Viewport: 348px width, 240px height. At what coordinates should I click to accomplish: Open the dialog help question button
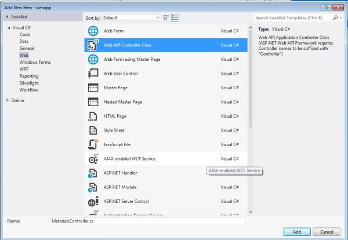[x=326, y=8]
